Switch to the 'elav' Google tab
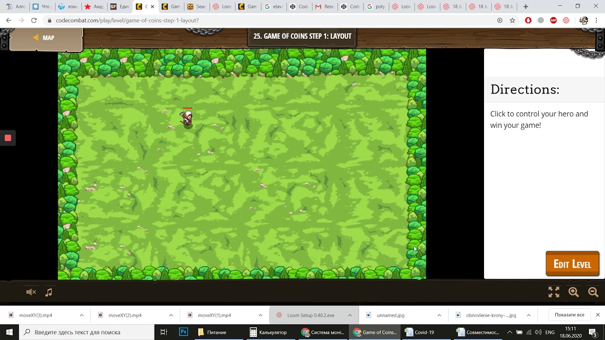The height and width of the screenshot is (340, 605). tap(273, 7)
